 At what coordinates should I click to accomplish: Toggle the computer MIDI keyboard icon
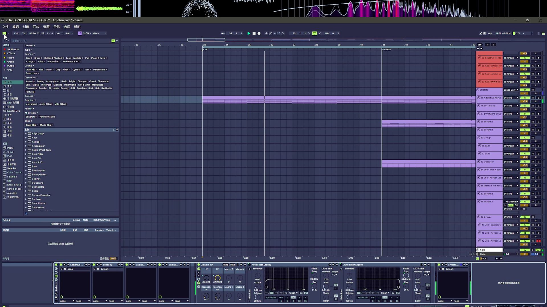[485, 33]
